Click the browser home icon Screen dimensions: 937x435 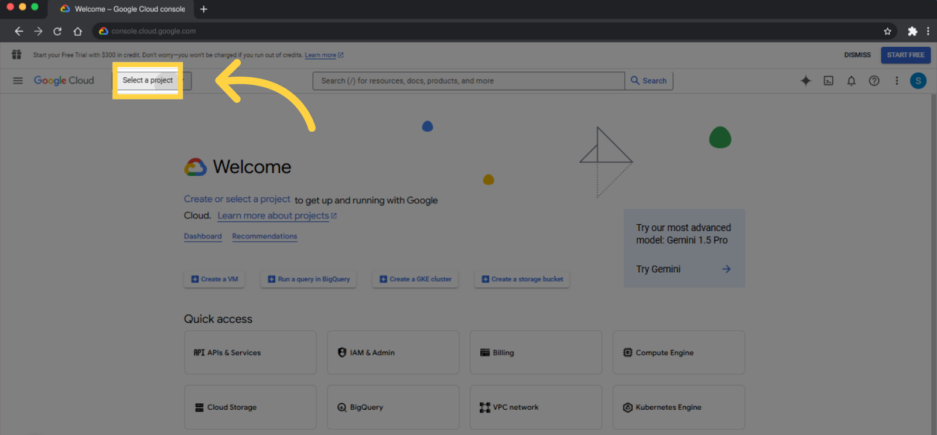[x=77, y=31]
